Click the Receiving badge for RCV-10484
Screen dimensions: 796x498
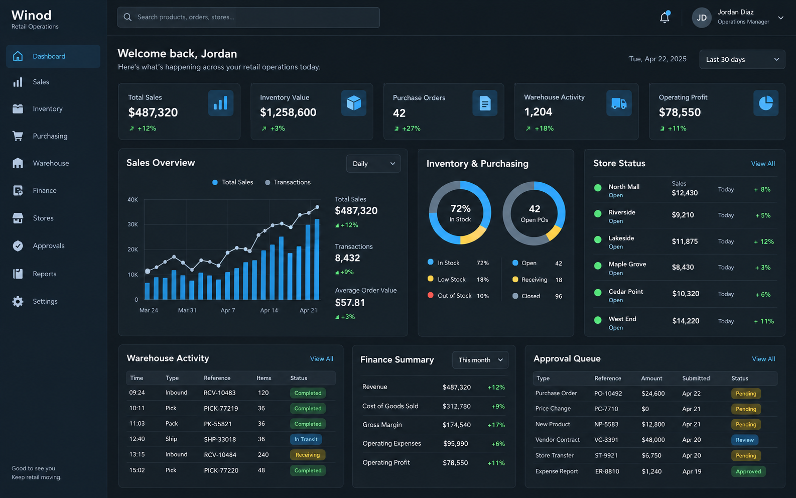tap(307, 455)
